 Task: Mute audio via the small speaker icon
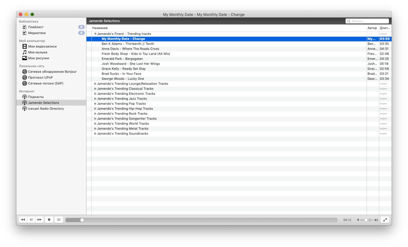[358, 220]
